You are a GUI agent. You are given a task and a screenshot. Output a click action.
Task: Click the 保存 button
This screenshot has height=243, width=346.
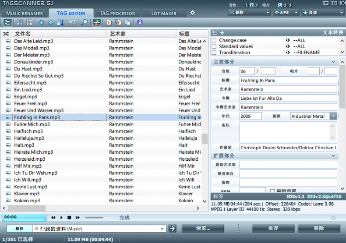pyautogui.click(x=273, y=228)
